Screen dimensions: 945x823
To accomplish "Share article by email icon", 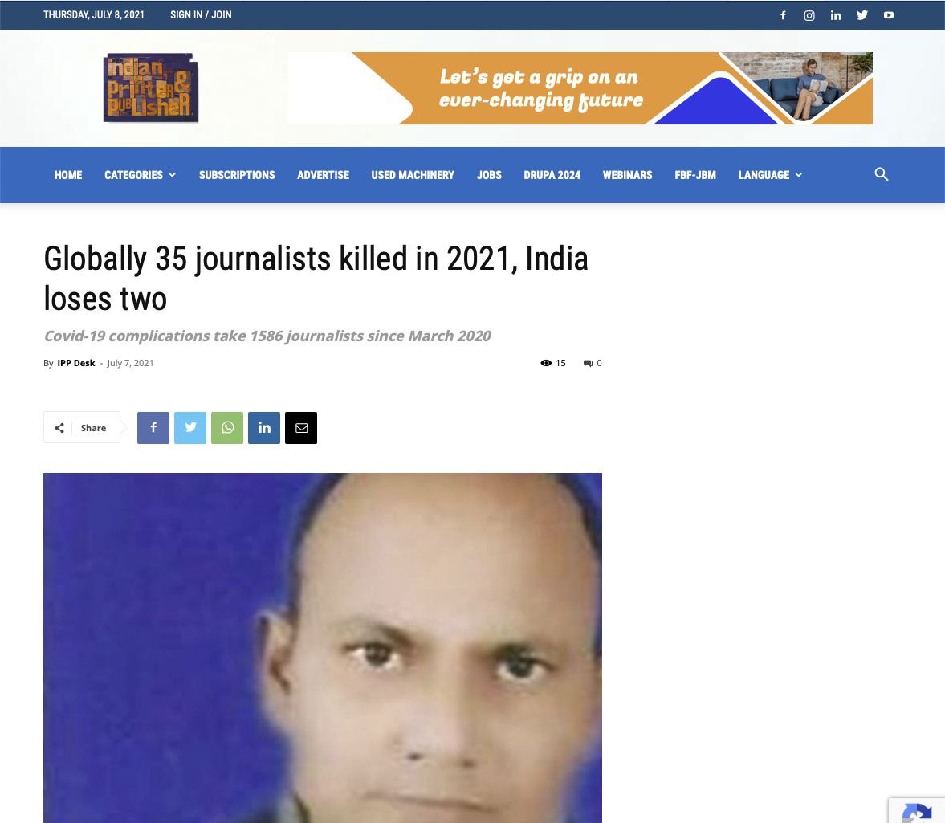I will (x=301, y=428).
